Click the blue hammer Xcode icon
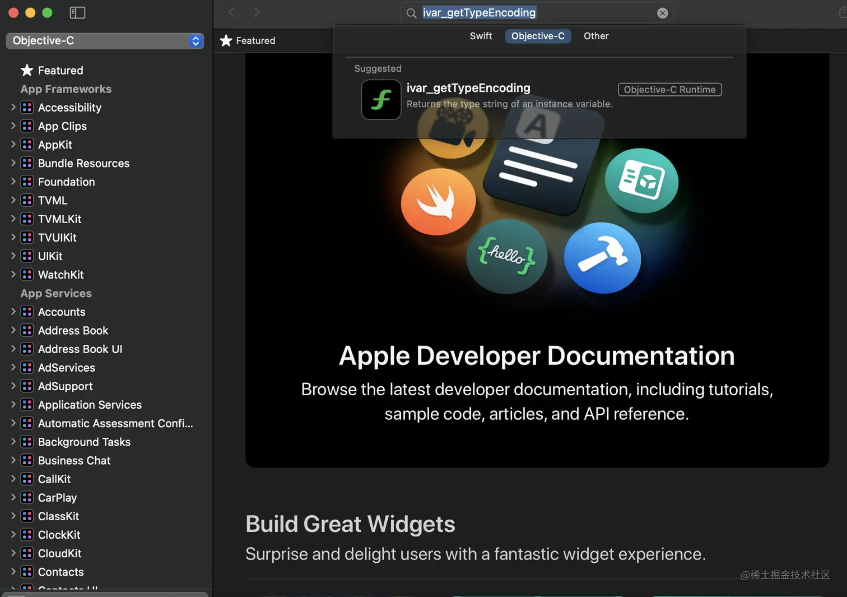The height and width of the screenshot is (597, 847). [602, 258]
